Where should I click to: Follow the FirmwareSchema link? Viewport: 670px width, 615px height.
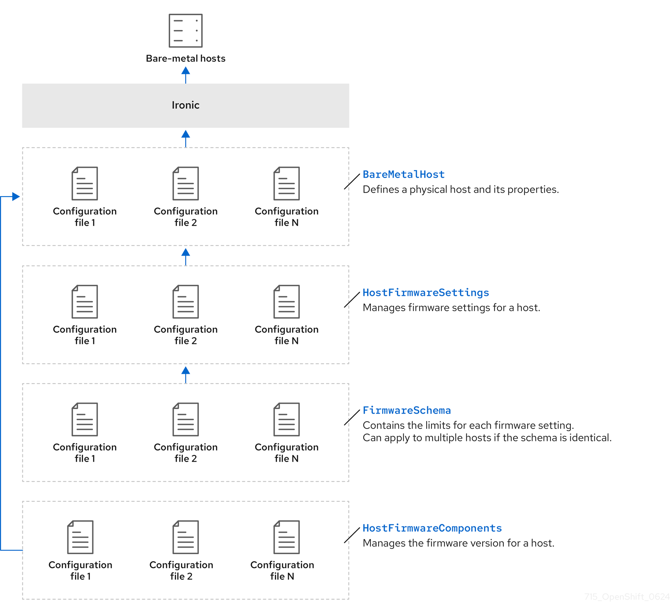point(406,410)
